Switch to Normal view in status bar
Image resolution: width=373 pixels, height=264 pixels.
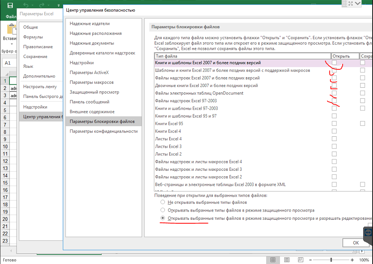click(x=272, y=260)
